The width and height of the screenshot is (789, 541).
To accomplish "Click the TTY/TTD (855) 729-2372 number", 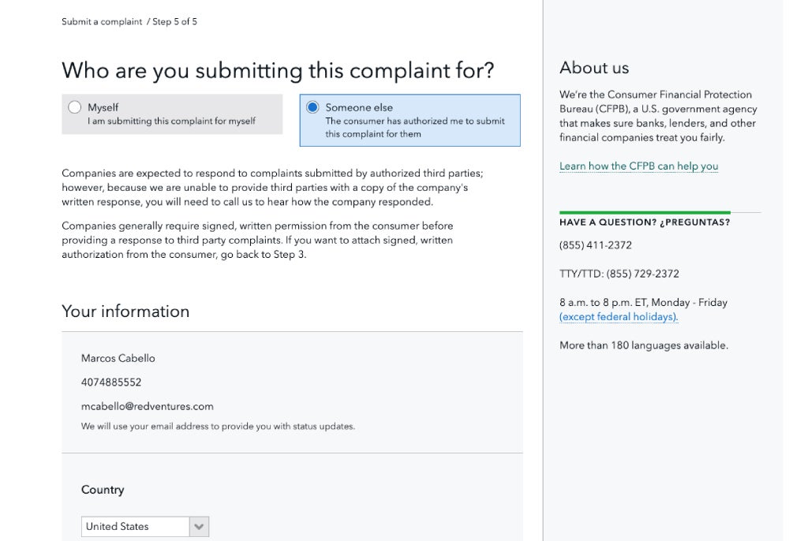I will pyautogui.click(x=642, y=274).
